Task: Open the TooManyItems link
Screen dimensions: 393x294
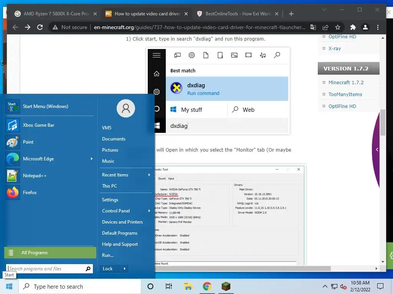Action: (345, 95)
